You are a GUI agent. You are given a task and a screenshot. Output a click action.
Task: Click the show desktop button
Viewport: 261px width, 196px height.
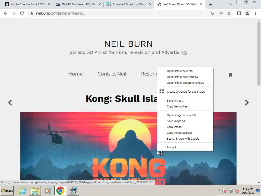258,190
